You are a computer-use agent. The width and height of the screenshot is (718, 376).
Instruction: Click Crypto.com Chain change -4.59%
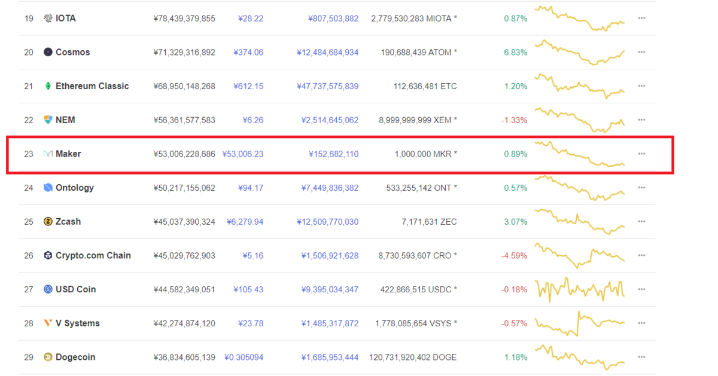coord(515,255)
